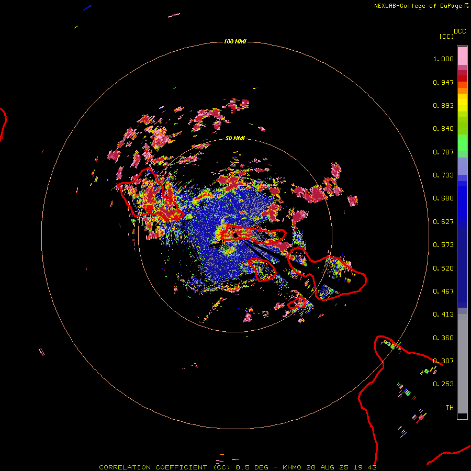Click the radar site center dot
Screen dimensions: 471x471
coord(235,234)
